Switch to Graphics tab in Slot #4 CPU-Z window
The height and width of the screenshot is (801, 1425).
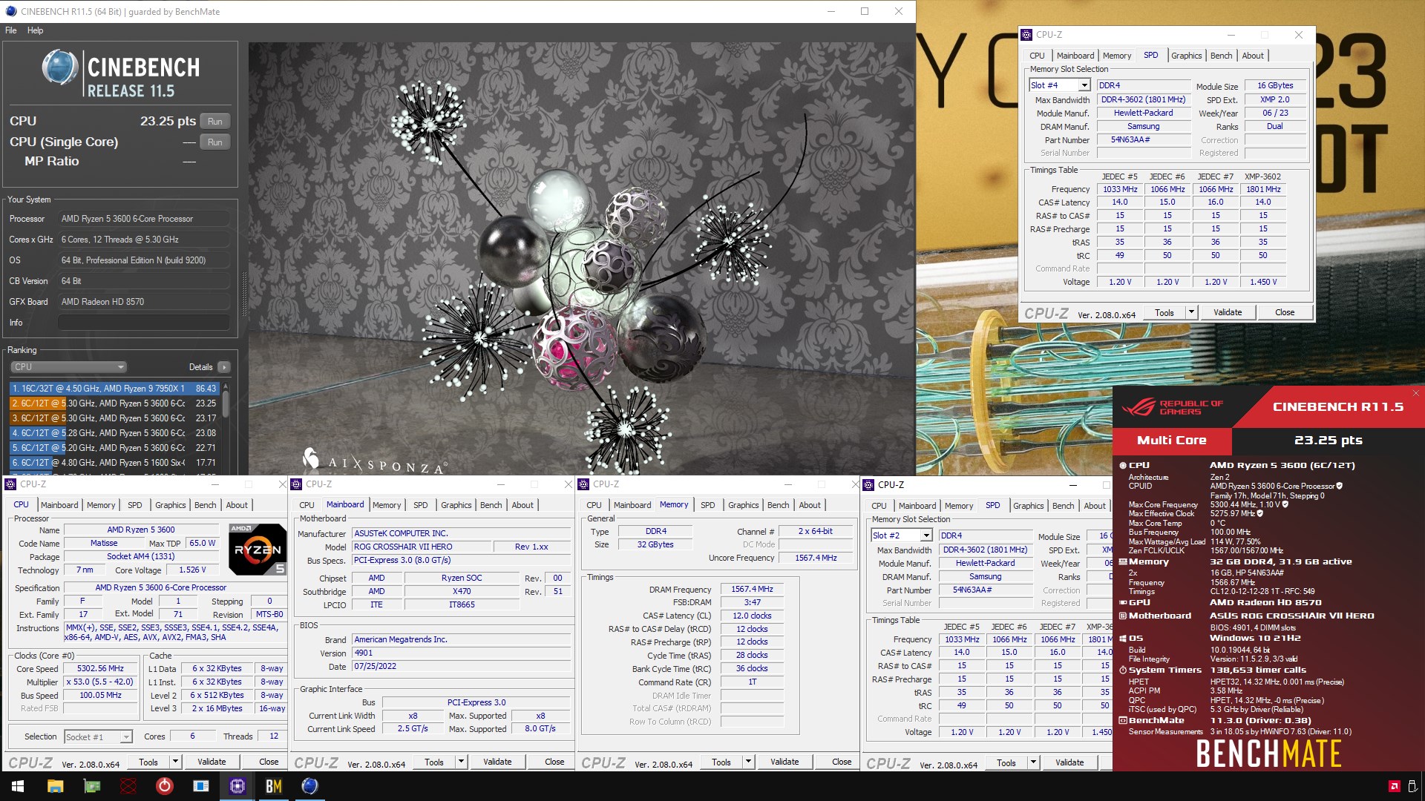click(1186, 56)
